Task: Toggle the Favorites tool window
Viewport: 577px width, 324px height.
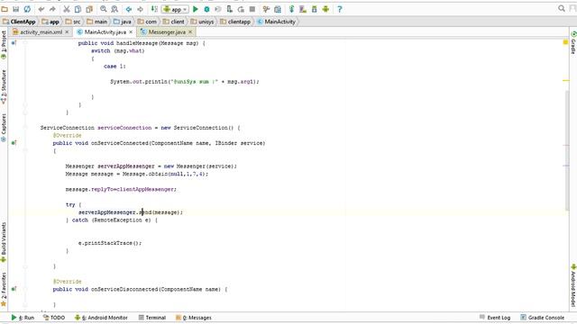Action: pyautogui.click(x=4, y=290)
